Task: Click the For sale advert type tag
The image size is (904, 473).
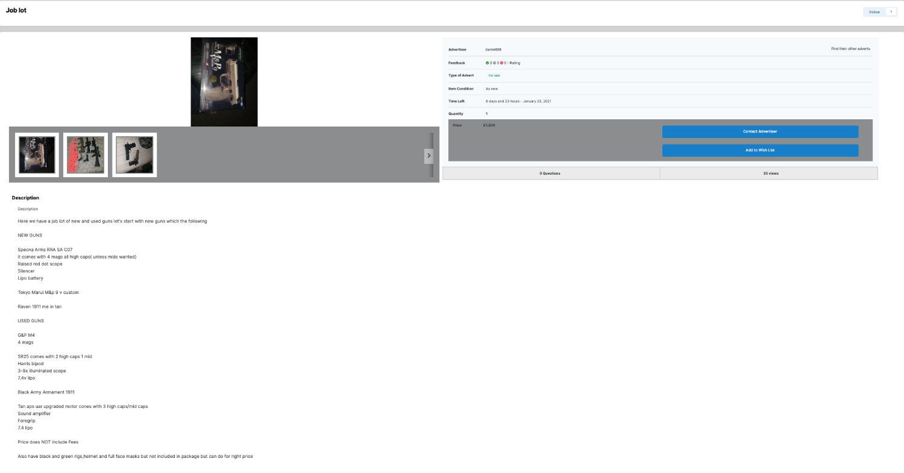Action: (x=494, y=75)
